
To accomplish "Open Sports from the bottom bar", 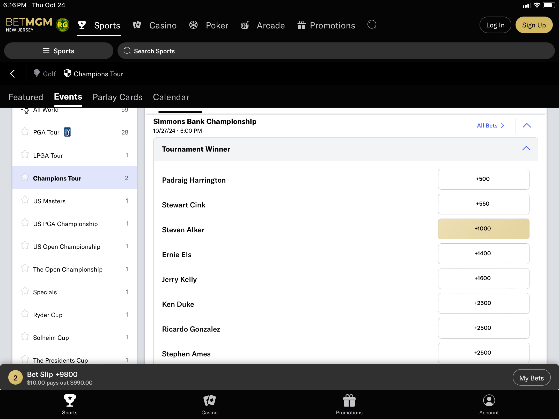I will pyautogui.click(x=70, y=405).
